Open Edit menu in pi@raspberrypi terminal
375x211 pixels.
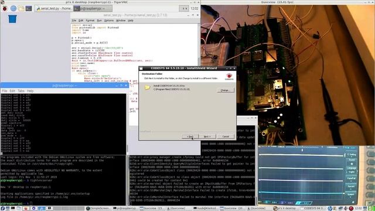pyautogui.click(x=12, y=91)
